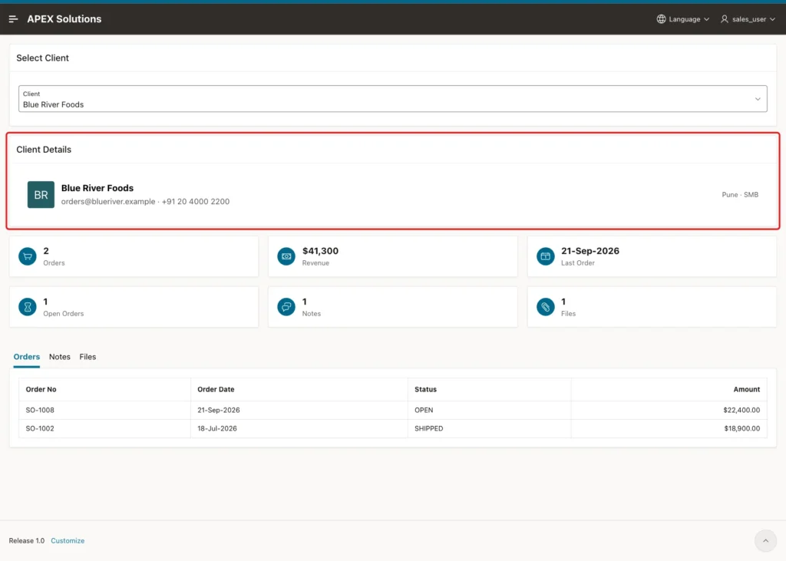Click the shopping cart Orders icon
Image resolution: width=786 pixels, height=561 pixels.
28,256
